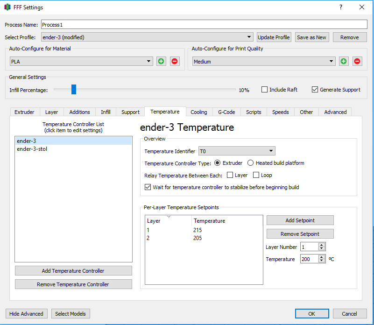Click the Remove Setpoint button
Viewport: 374px width, 325px height.
tap(300, 234)
